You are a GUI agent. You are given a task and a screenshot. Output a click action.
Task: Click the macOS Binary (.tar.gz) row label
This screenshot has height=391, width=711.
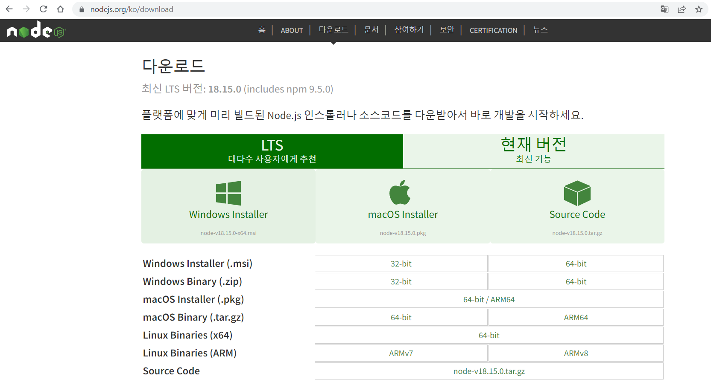193,317
